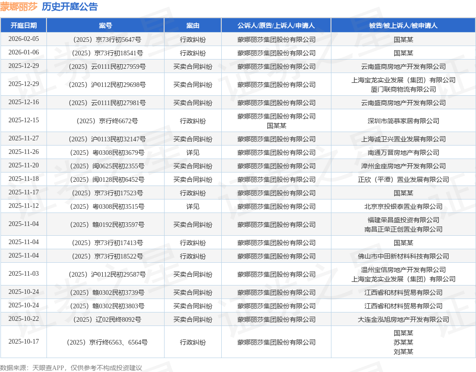This screenshot has width=476, height=372.
Task: Select case number (2025)粤0308民初3679号
Action: [x=106, y=153]
